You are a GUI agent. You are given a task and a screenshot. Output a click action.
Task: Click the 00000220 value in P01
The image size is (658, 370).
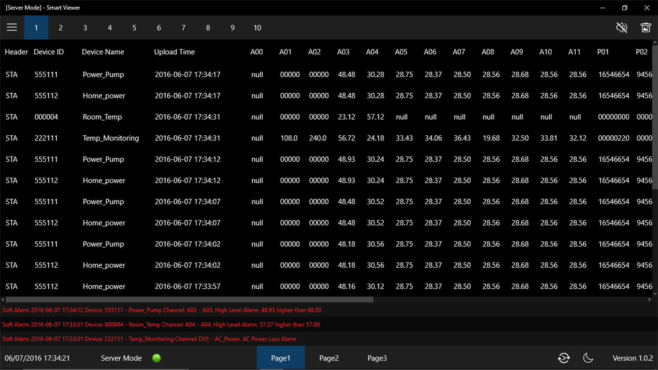(614, 138)
